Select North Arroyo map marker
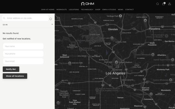The height and width of the screenshot is (109, 175). click(x=145, y=20)
